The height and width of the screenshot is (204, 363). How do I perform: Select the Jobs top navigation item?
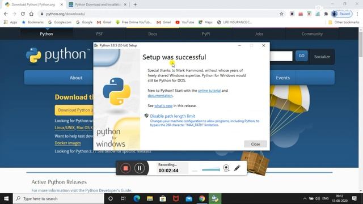pyautogui.click(x=259, y=34)
